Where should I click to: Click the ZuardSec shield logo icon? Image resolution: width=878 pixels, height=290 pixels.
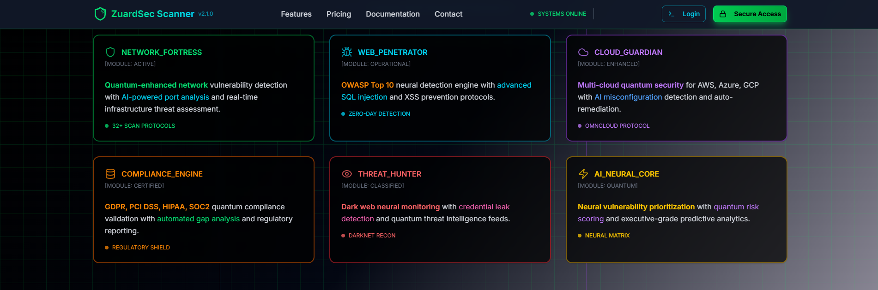click(x=100, y=14)
